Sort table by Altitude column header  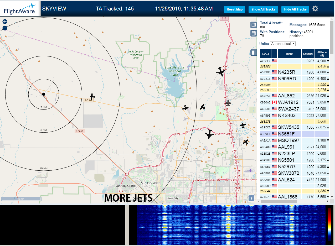click(x=322, y=54)
